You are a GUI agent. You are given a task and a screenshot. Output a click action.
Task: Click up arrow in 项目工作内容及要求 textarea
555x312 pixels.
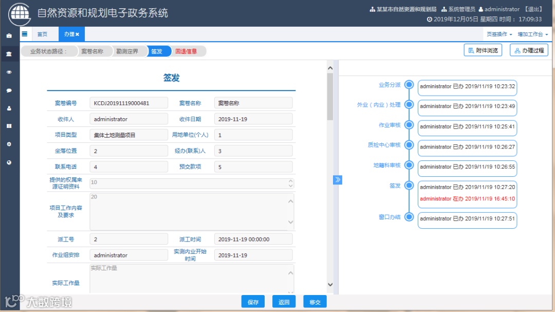290,201
